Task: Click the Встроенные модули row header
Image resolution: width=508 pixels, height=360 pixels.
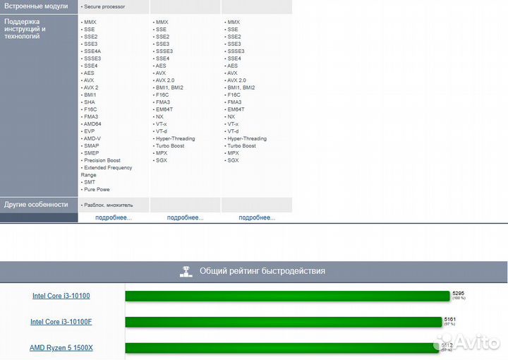Action: point(39,6)
